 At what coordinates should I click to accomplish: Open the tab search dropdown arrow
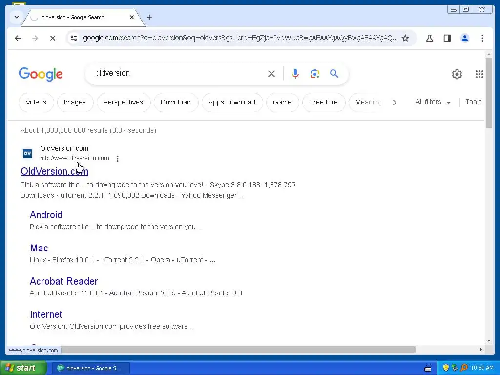click(17, 17)
